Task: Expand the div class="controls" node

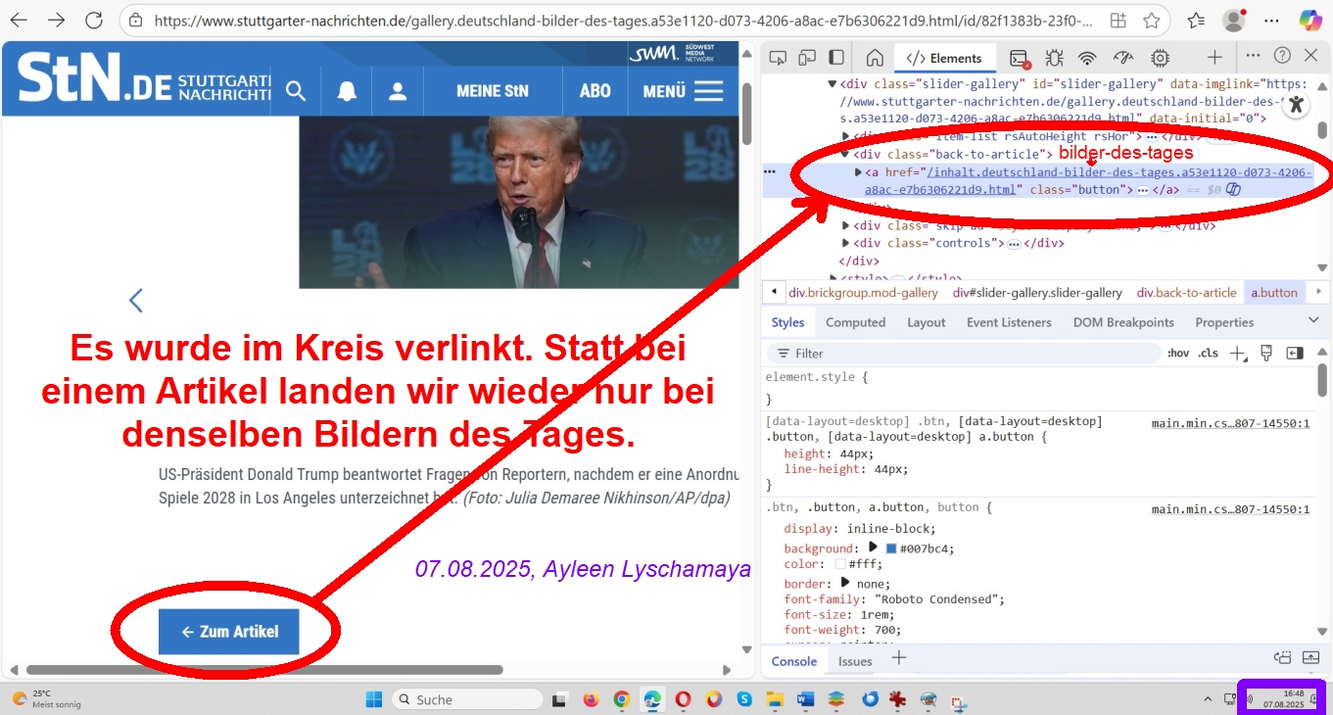Action: point(846,243)
